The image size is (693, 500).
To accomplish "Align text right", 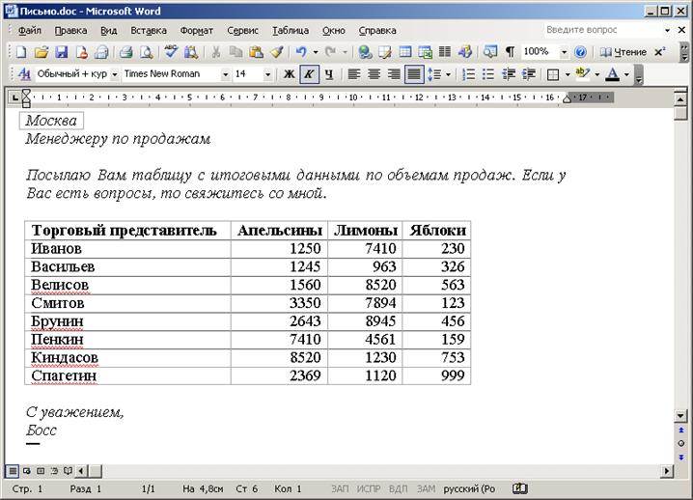I will 394,74.
